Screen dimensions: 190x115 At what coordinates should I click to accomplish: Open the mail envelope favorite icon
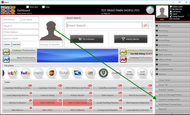(x=90, y=73)
